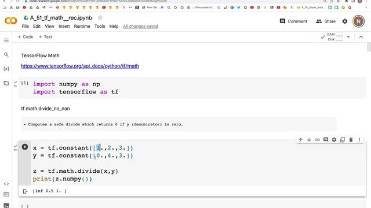Image resolution: width=371 pixels, height=208 pixels.
Task: Star the notebook A_51_tf_math__rec.ipynb
Action: click(100, 18)
